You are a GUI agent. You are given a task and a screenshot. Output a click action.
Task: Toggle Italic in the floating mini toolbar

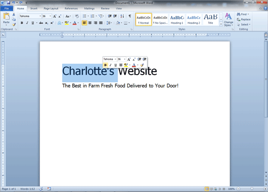point(110,65)
